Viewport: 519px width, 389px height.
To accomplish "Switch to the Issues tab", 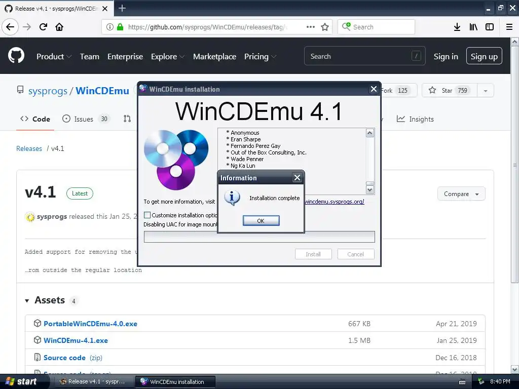I will coord(85,119).
